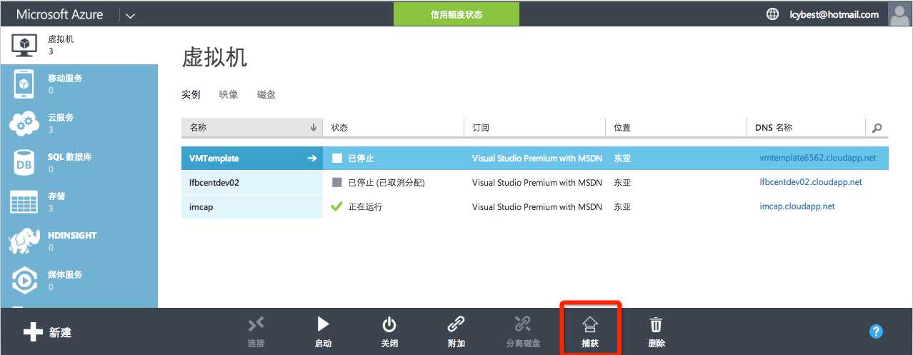
Task: Open lfbcentdev02.cloudapp.net link
Action: point(811,182)
